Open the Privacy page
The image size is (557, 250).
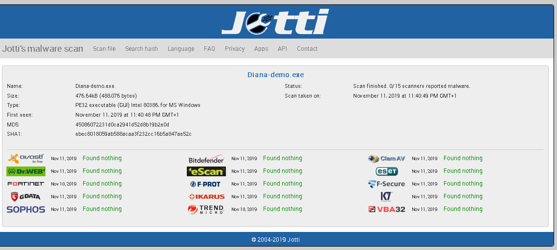tap(235, 49)
